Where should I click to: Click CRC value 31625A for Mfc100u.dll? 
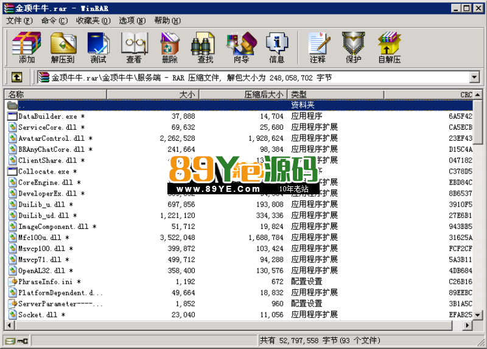(x=460, y=238)
